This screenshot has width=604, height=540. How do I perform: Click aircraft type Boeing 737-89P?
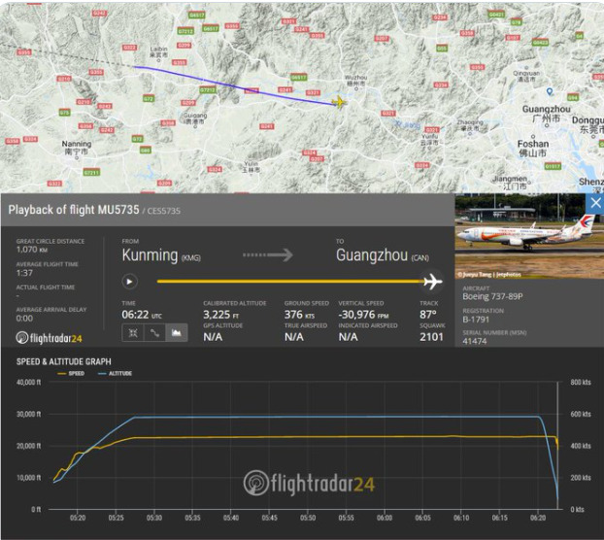492,296
